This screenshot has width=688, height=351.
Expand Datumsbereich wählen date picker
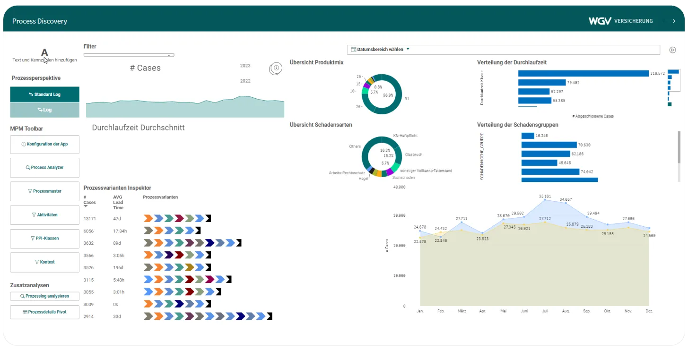point(504,49)
